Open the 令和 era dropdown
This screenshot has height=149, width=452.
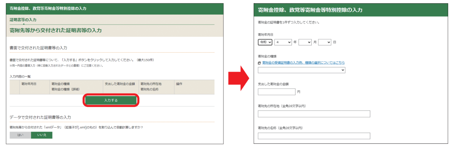(x=265, y=42)
